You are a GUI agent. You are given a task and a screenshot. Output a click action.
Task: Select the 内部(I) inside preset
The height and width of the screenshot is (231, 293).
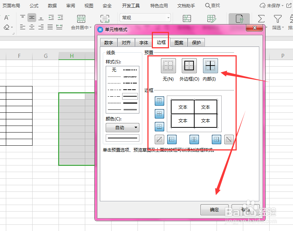click(x=210, y=66)
